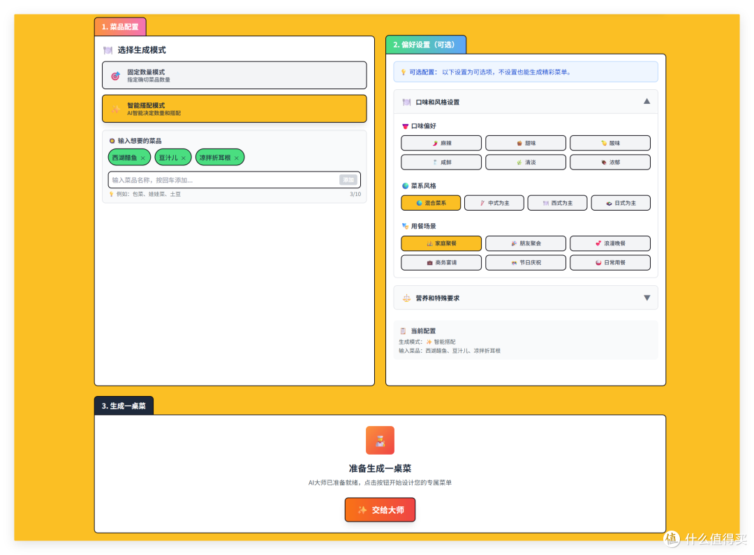This screenshot has height=555, width=754.
Task: Select 日常用餐 dining scene
Action: pos(610,263)
